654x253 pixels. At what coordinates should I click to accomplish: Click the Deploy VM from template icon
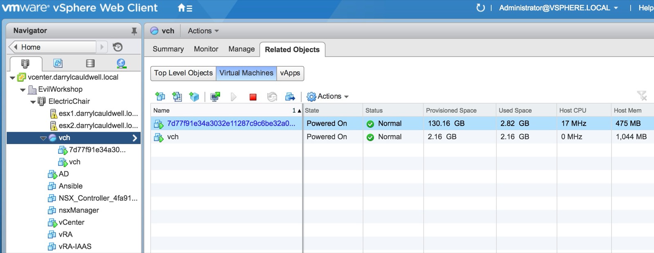pos(177,96)
